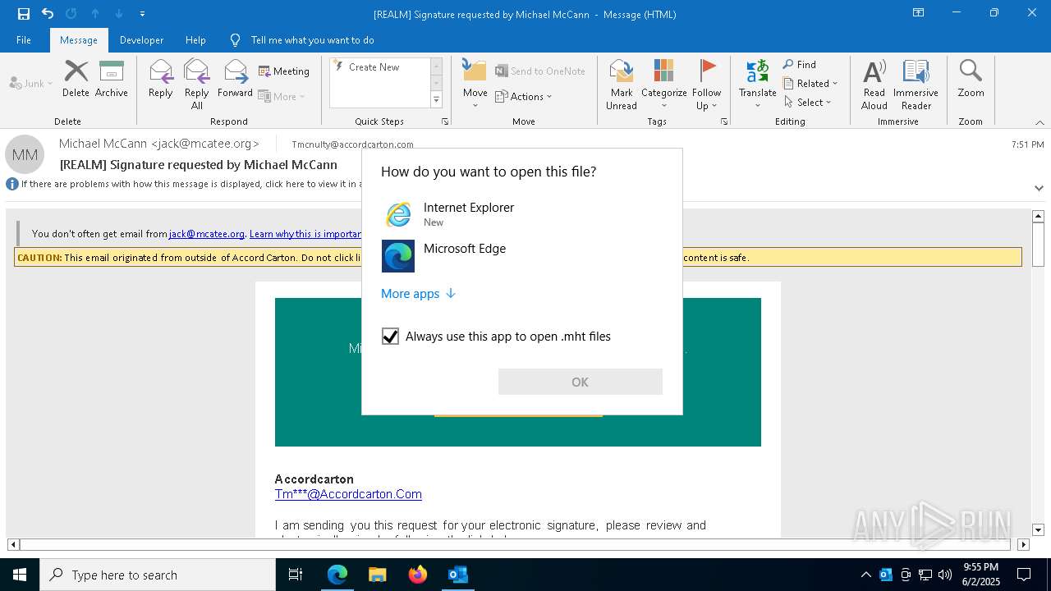Click Find in Editing group
The height and width of the screenshot is (591, 1051).
pyautogui.click(x=800, y=65)
